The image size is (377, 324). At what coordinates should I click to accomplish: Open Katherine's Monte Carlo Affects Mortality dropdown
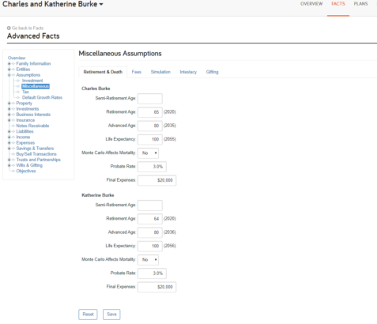pos(149,260)
